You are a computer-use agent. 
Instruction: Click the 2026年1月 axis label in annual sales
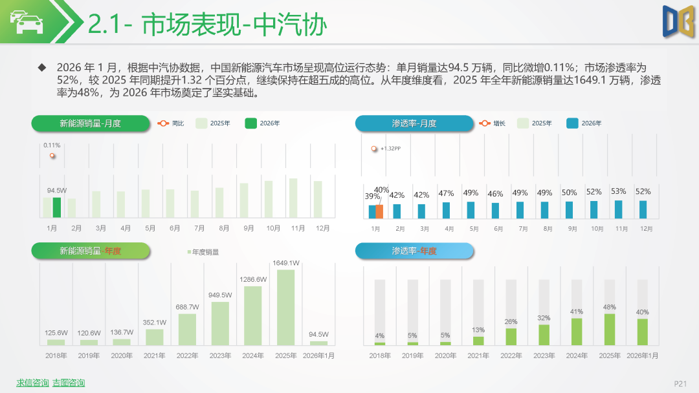point(318,356)
